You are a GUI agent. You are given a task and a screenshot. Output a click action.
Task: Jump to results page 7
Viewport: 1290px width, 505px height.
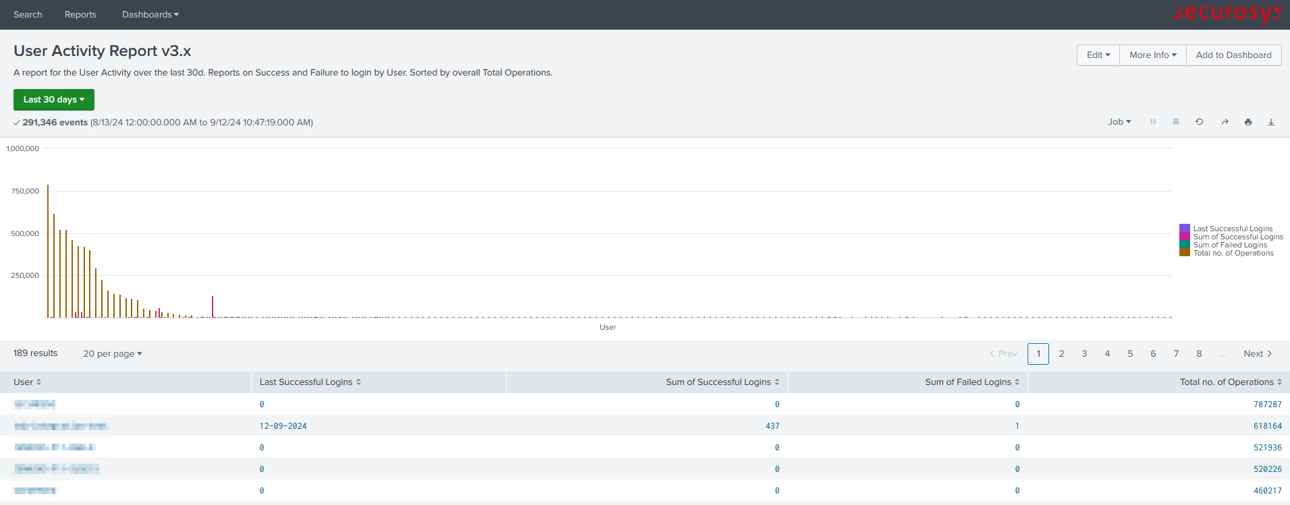(x=1176, y=353)
